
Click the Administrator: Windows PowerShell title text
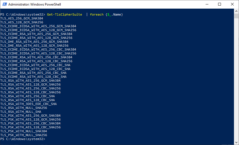[35, 4]
